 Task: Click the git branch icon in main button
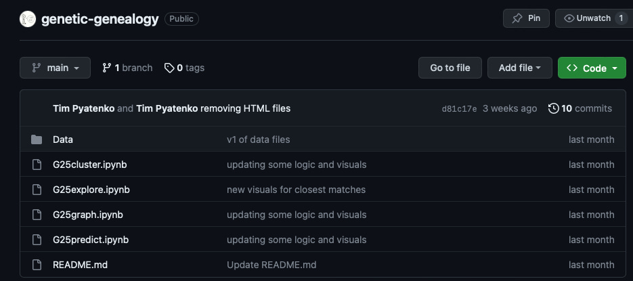(x=37, y=68)
